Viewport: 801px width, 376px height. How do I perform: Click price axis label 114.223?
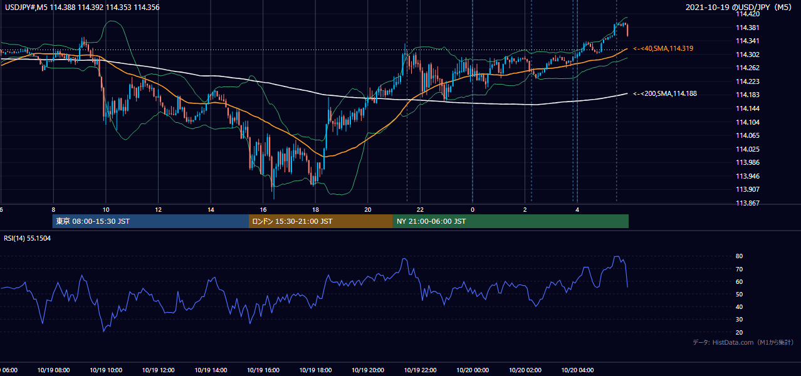748,81
